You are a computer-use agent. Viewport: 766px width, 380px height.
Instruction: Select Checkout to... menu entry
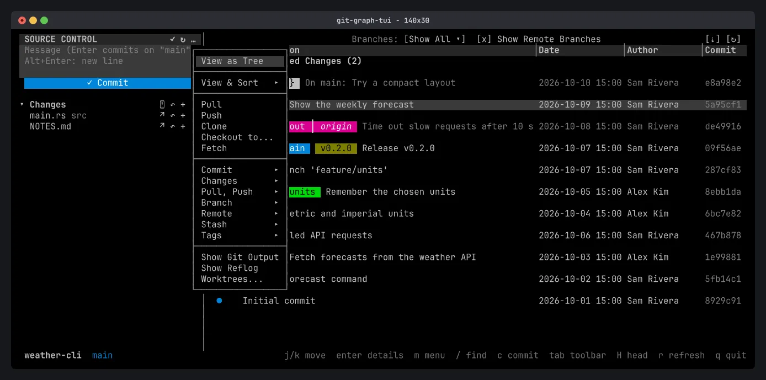click(x=240, y=137)
